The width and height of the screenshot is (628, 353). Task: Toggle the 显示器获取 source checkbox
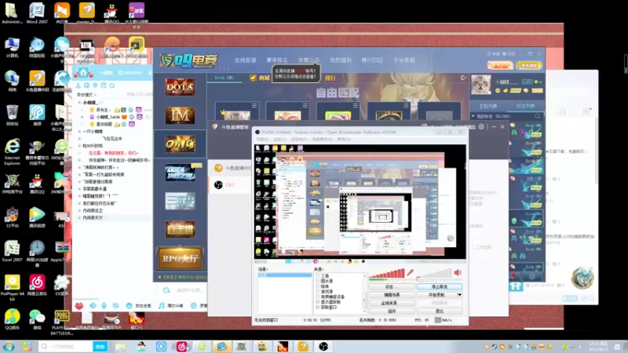click(318, 302)
